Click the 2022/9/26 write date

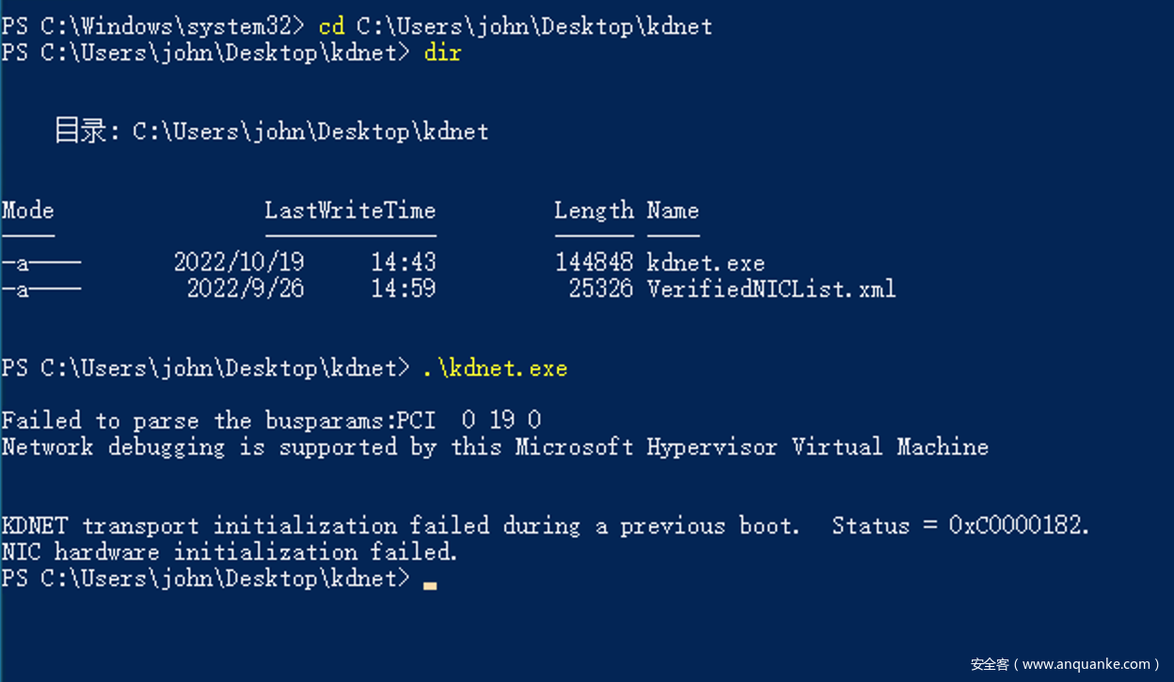tap(246, 288)
